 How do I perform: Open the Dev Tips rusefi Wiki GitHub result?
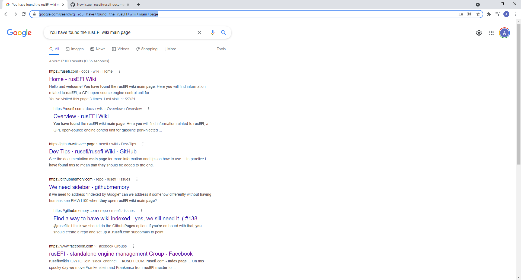coord(92,152)
